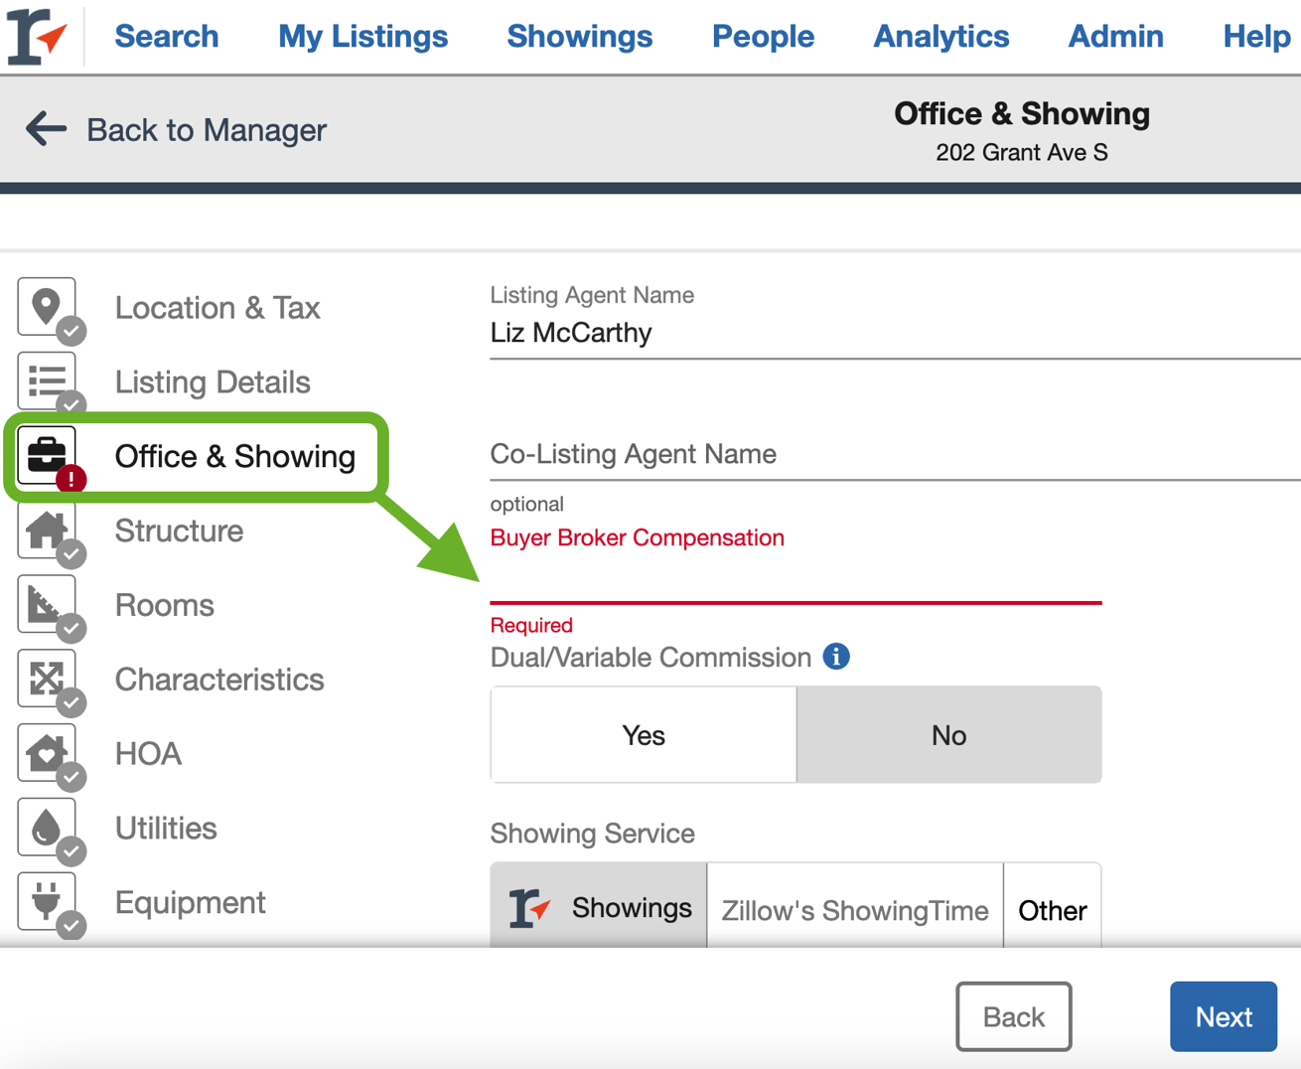Click the Utilities water drop icon
The height and width of the screenshot is (1069, 1301).
47,827
